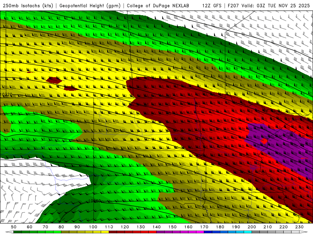Click the 10320 height contour label
The height and width of the screenshot is (234, 313).
point(6,94)
